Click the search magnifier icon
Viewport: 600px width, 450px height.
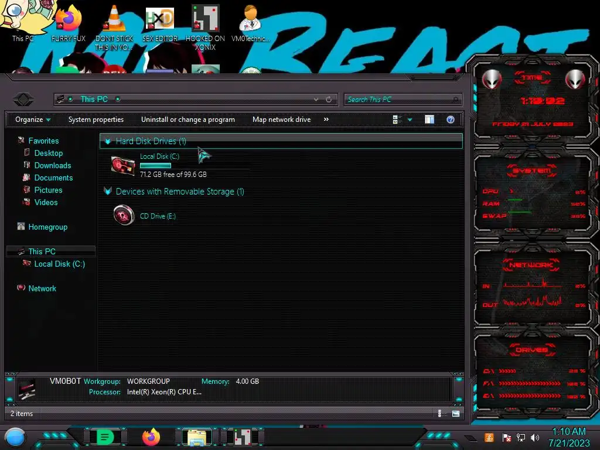pyautogui.click(x=455, y=100)
